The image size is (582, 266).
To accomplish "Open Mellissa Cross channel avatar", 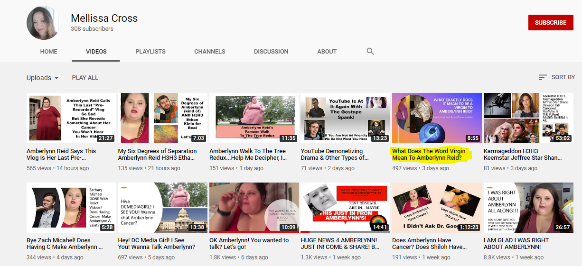I will [43, 23].
